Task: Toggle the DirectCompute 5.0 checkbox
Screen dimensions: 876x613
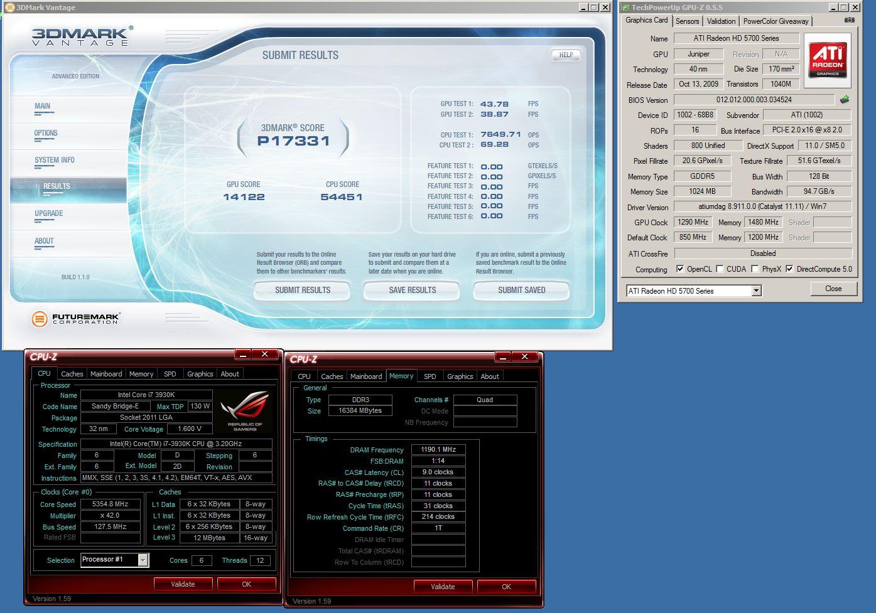Action: (789, 269)
